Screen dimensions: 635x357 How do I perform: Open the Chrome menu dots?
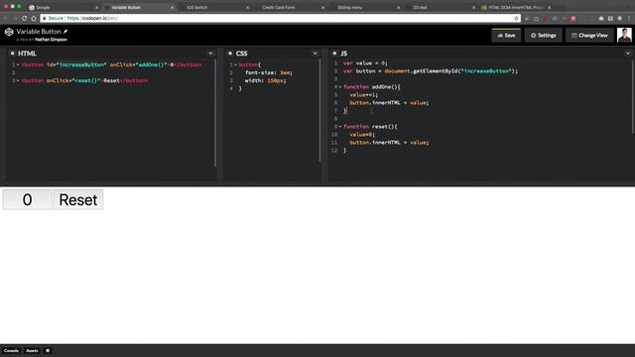point(629,18)
